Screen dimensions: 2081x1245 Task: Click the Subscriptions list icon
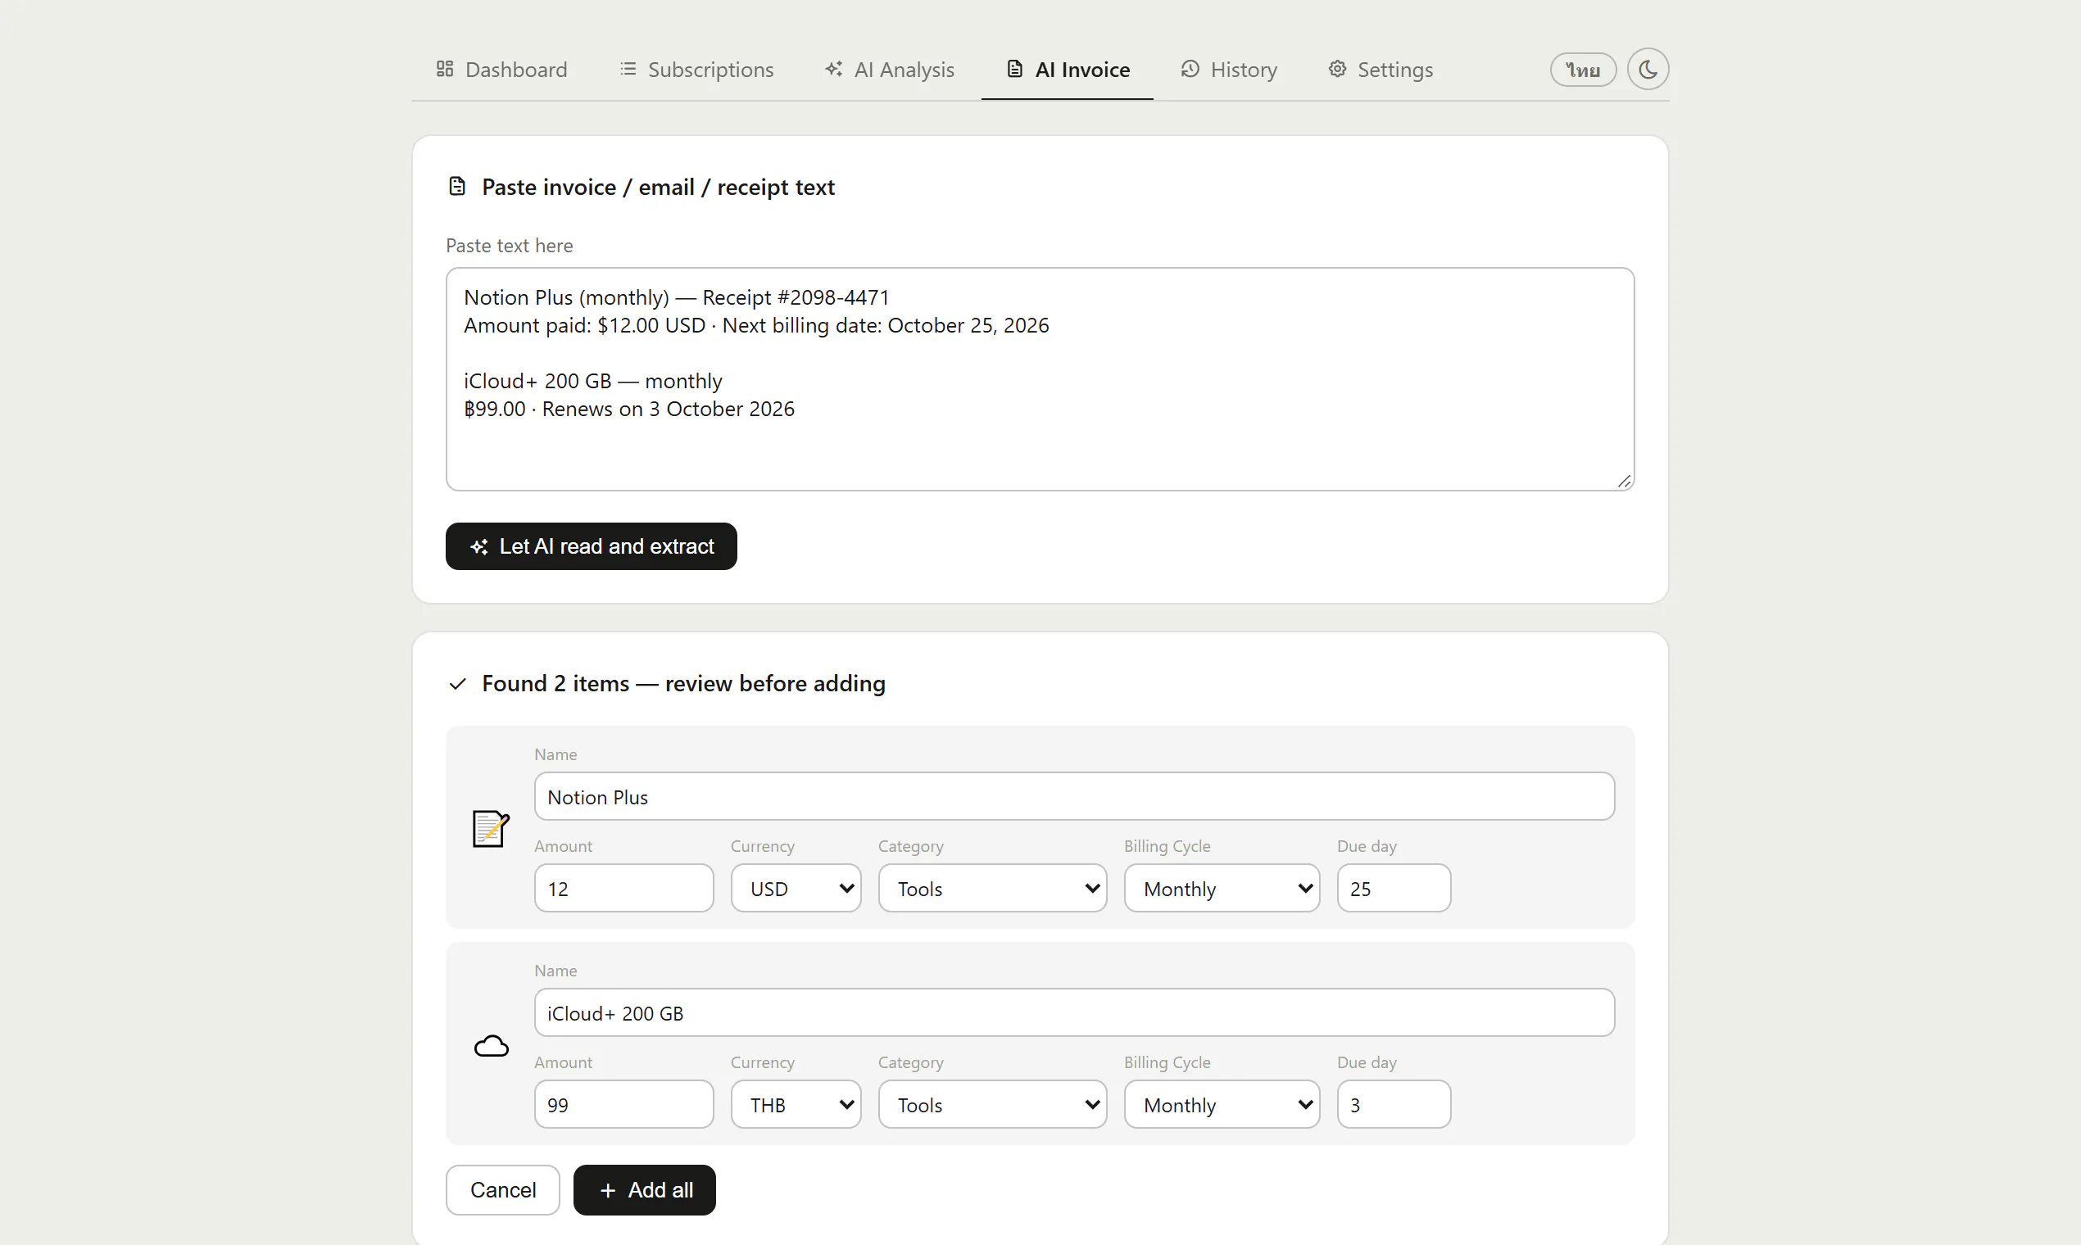tap(628, 69)
